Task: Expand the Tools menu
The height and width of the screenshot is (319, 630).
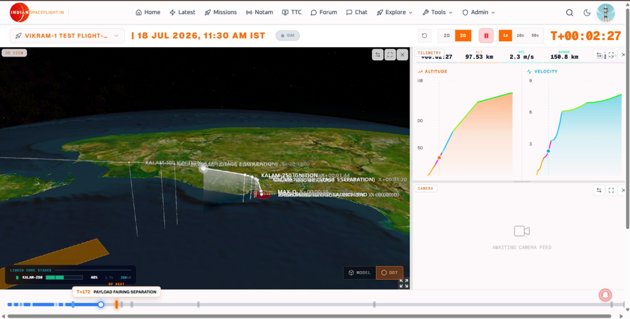Action: pos(437,12)
